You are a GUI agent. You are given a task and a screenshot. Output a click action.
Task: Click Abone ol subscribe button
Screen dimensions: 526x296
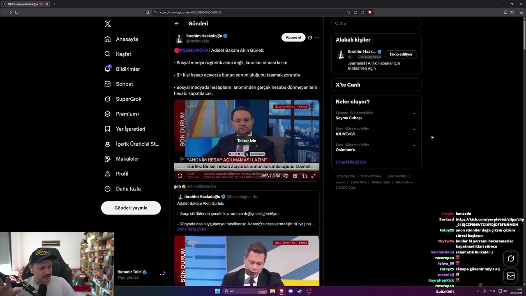(x=293, y=37)
